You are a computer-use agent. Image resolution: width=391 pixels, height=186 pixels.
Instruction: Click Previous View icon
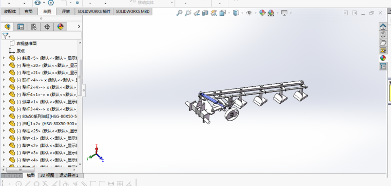pyautogui.click(x=197, y=13)
